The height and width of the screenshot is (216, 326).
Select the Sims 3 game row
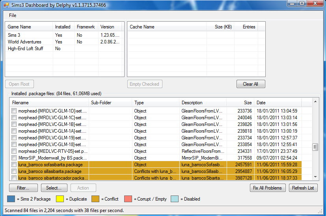pyautogui.click(x=65, y=35)
